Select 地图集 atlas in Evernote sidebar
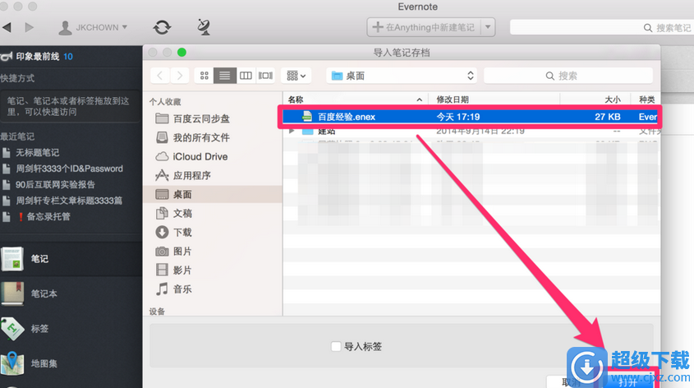Screen dimensions: 694x388 coord(71,363)
